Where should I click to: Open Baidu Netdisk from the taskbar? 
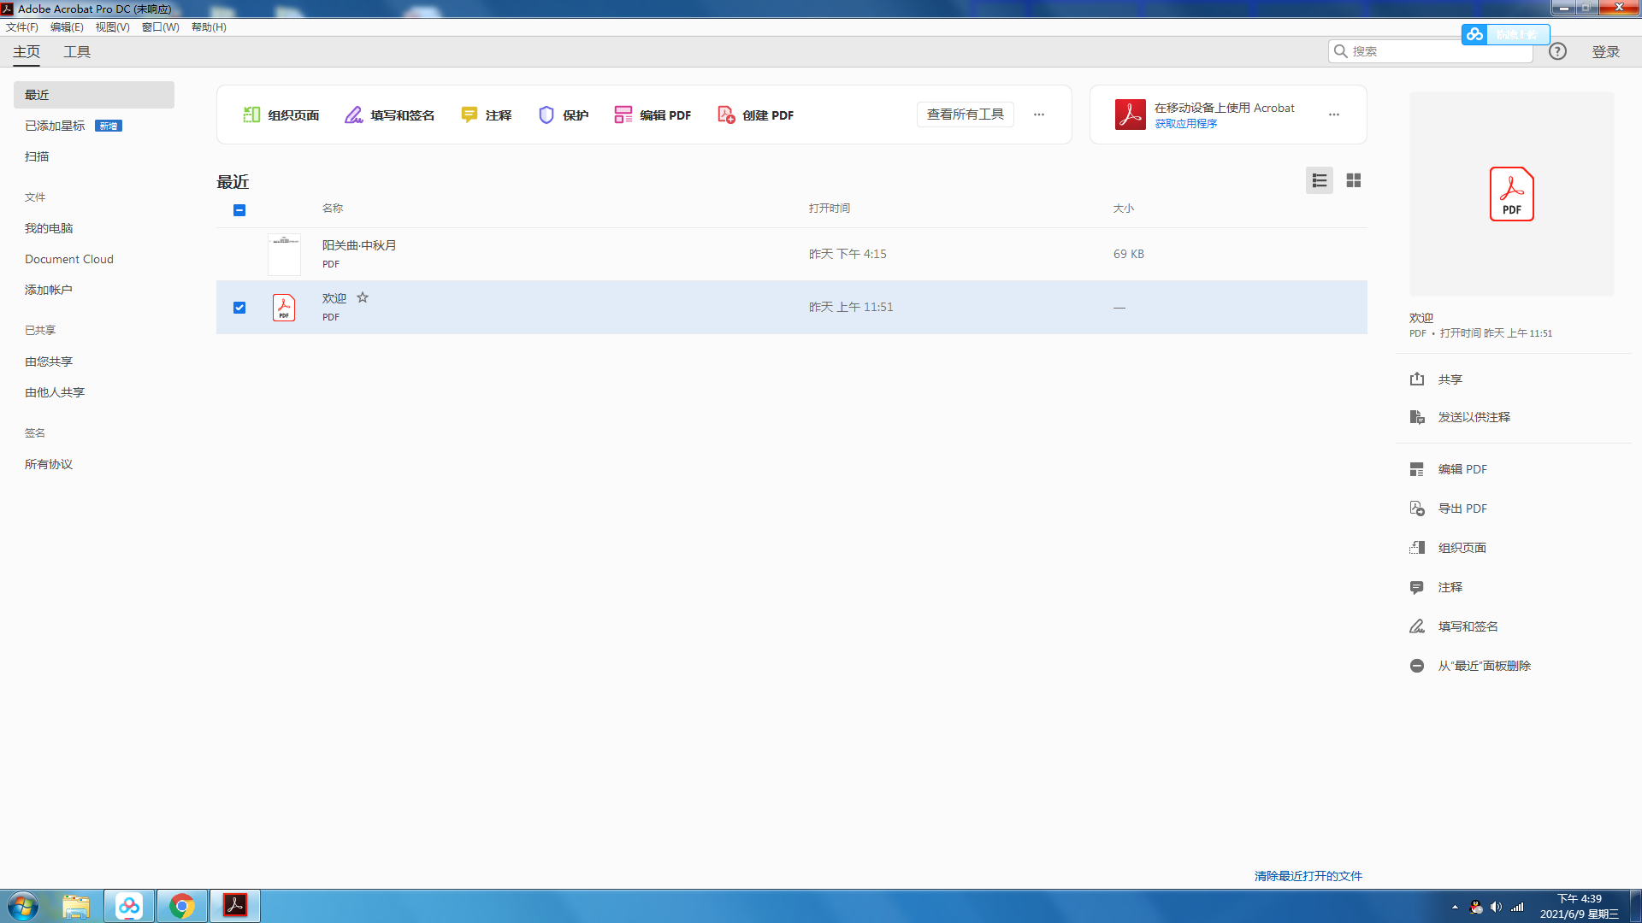129,906
